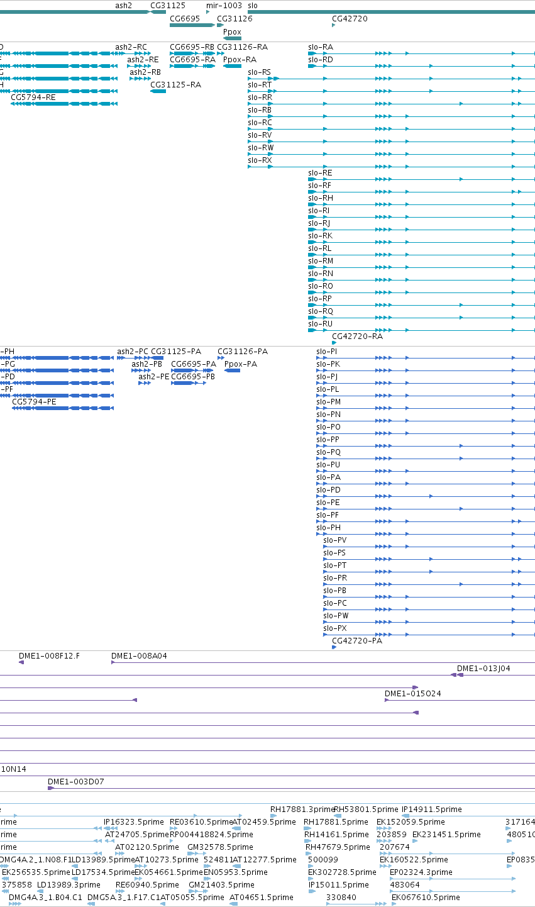
Task: Select protein slo-PX
Action: coord(335,628)
